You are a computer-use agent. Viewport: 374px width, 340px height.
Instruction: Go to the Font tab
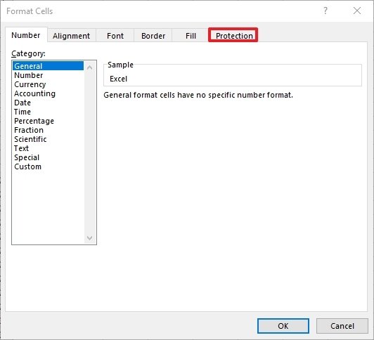(x=115, y=36)
